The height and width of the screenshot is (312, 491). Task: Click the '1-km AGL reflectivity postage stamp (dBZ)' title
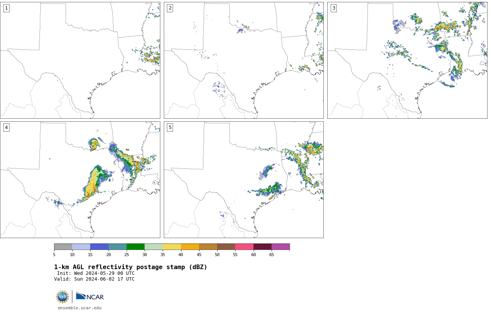130,267
